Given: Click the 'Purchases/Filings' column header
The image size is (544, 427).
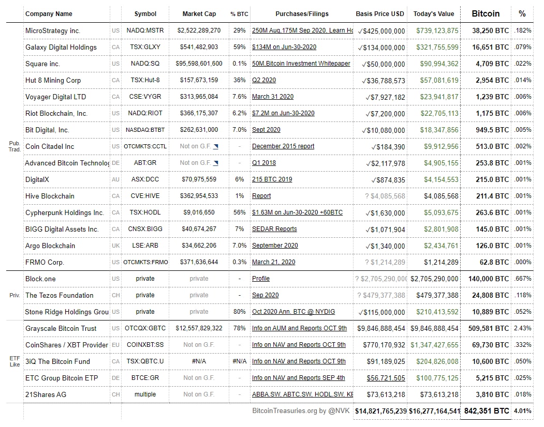Looking at the screenshot, I should (302, 14).
